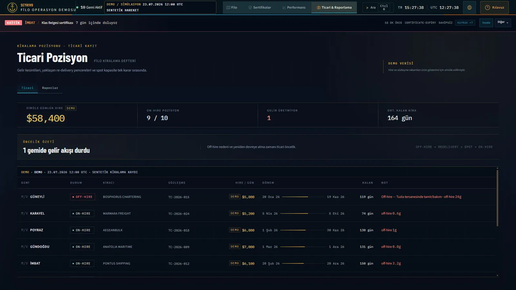Click the GÜNEYLİ charter period progress bar
Screen dimensions: 516x290
[x=303, y=197]
